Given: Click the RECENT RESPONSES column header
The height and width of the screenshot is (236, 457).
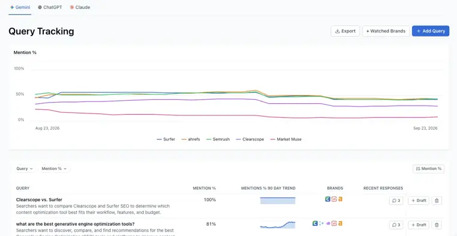Looking at the screenshot, I should point(383,189).
